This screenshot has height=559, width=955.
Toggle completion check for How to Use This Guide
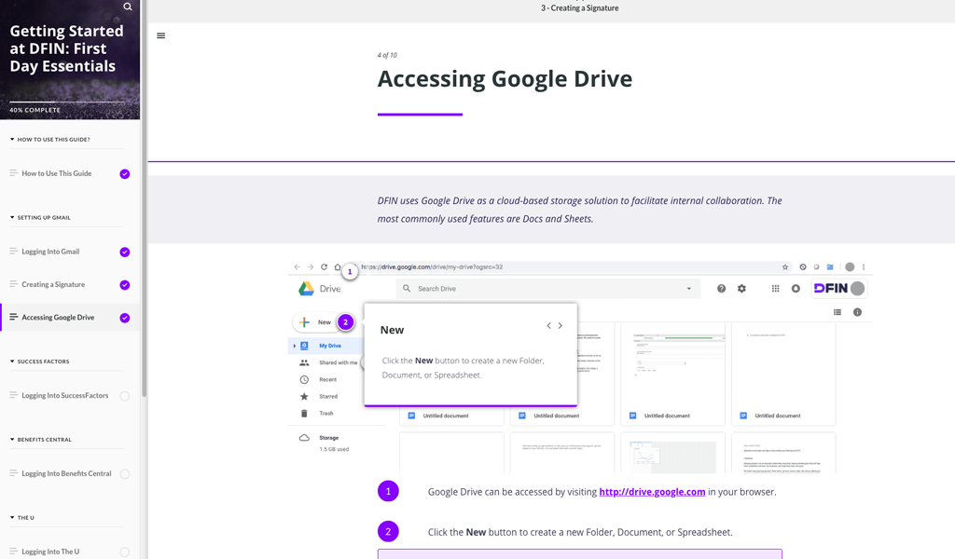pyautogui.click(x=125, y=174)
